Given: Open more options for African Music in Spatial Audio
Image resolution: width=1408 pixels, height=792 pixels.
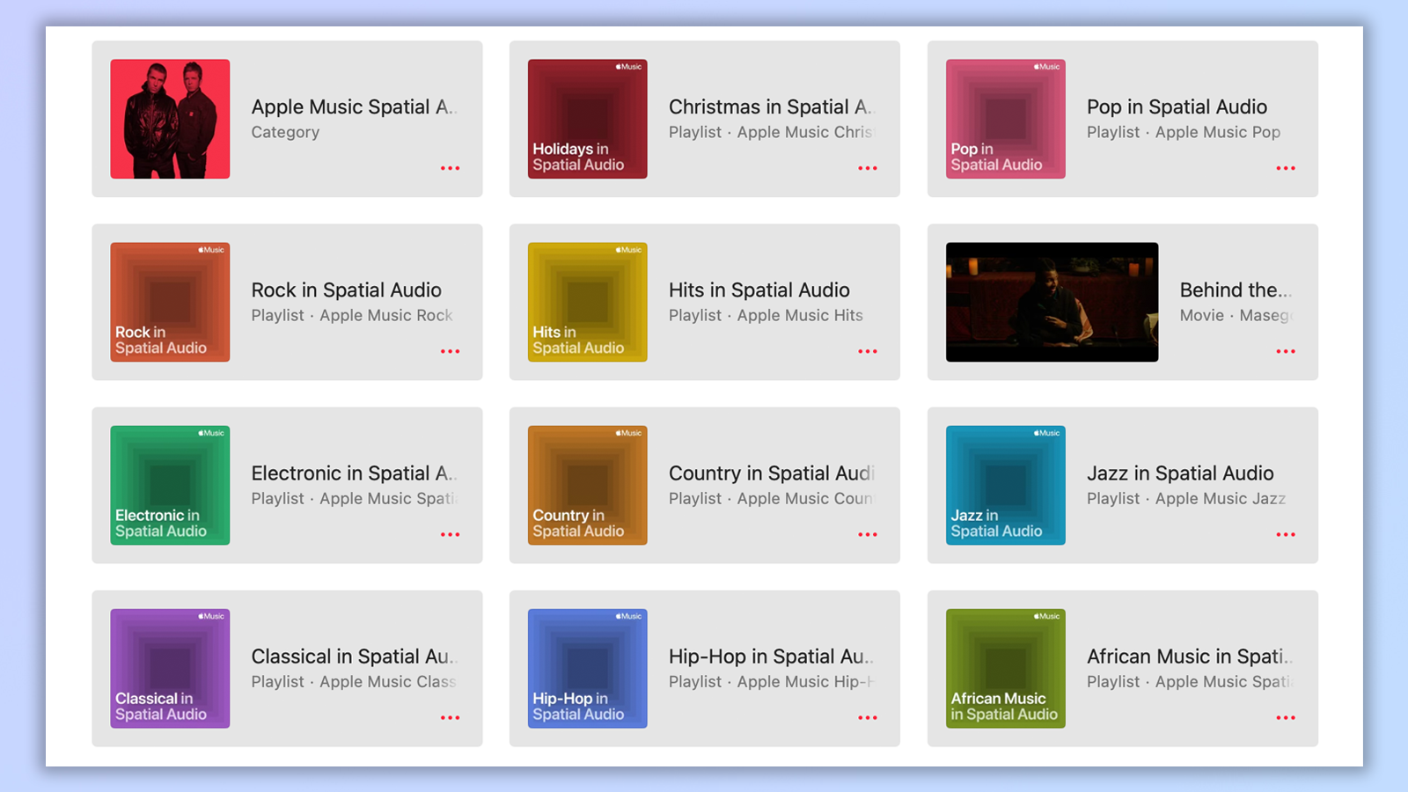Looking at the screenshot, I should pos(1285,717).
